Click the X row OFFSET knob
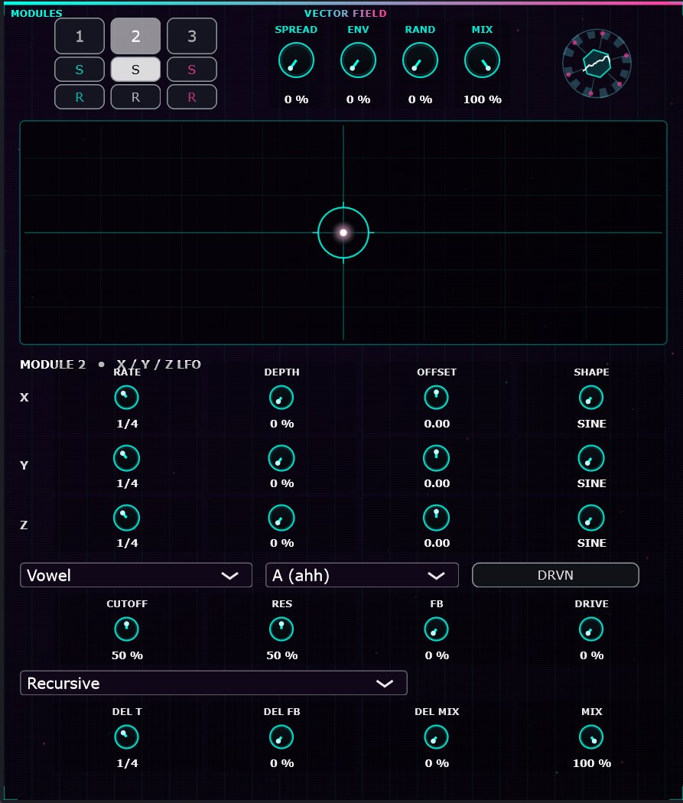 tap(436, 398)
